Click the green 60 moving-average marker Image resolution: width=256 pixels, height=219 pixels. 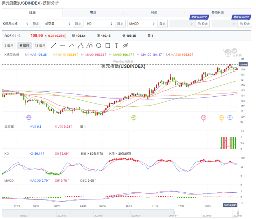point(134,117)
